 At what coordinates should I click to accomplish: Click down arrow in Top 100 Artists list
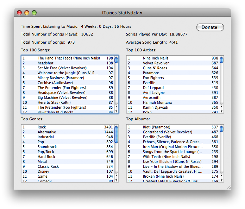click(221, 111)
